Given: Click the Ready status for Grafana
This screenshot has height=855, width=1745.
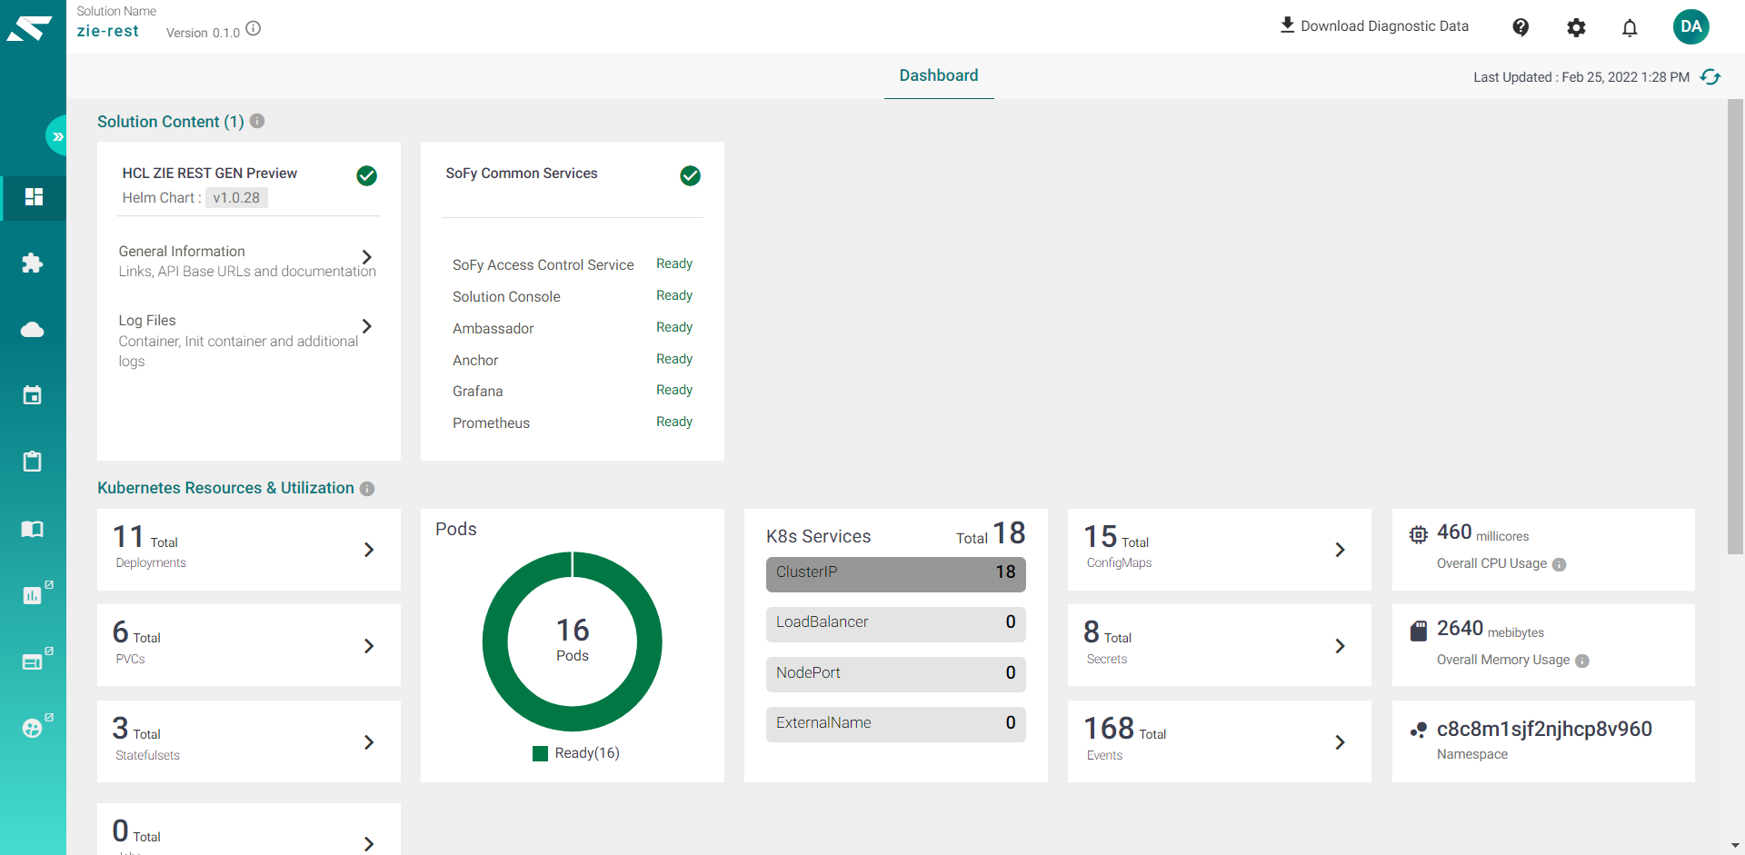Looking at the screenshot, I should tap(674, 390).
